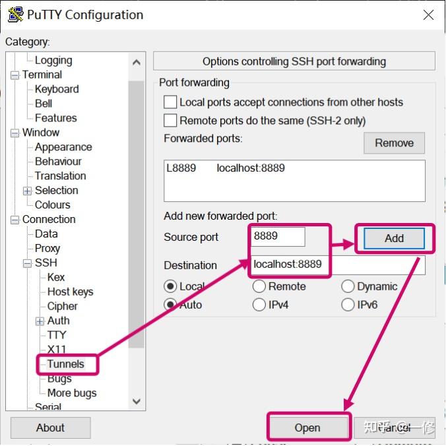This screenshot has height=446, width=446.
Task: Select the Dynamic forwarding option
Action: [x=348, y=286]
